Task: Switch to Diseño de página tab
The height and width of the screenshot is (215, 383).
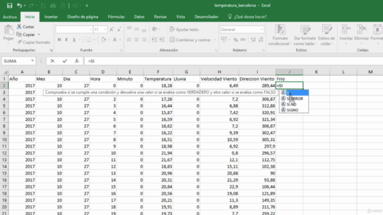Action: (x=83, y=17)
